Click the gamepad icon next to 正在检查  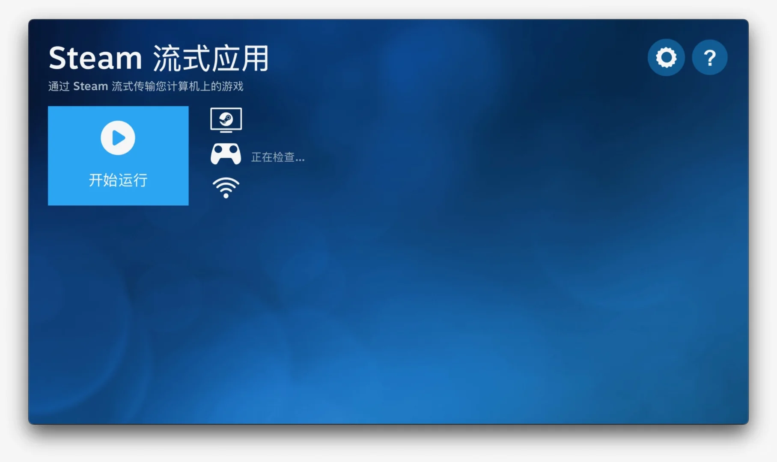pyautogui.click(x=226, y=154)
